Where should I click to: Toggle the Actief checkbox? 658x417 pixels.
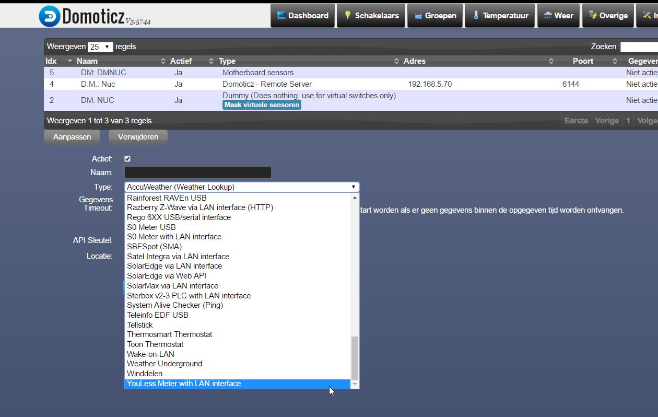coord(127,159)
